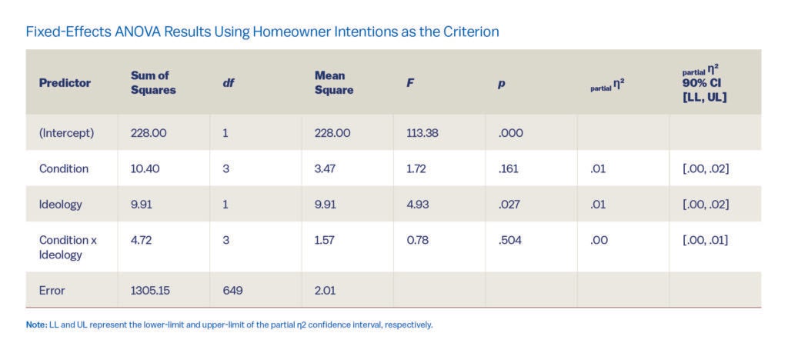Select the Error row label
Screen dimensions: 788x363
(x=52, y=291)
